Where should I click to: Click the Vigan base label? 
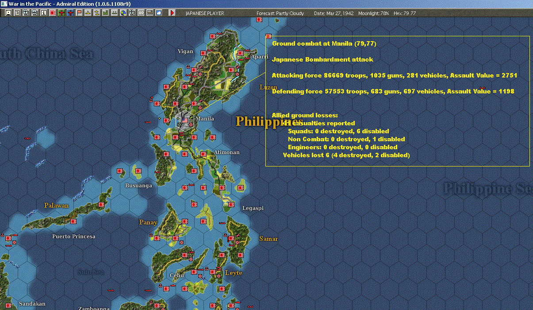(x=185, y=51)
